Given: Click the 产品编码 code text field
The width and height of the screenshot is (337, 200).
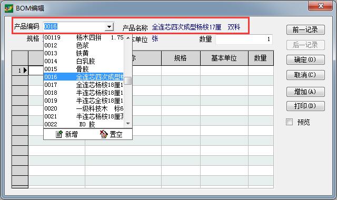Looking at the screenshot, I should [x=74, y=27].
